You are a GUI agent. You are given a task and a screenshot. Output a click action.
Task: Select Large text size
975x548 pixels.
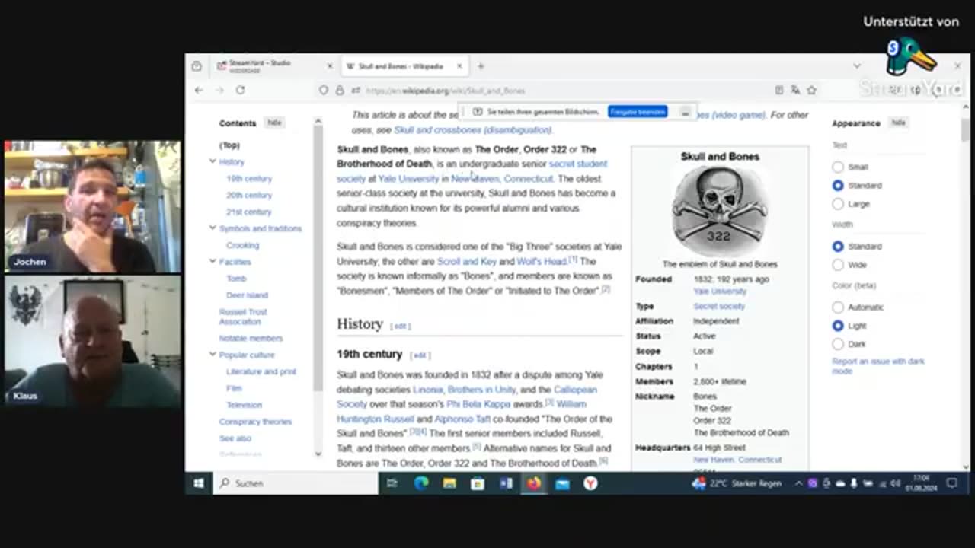click(x=838, y=204)
